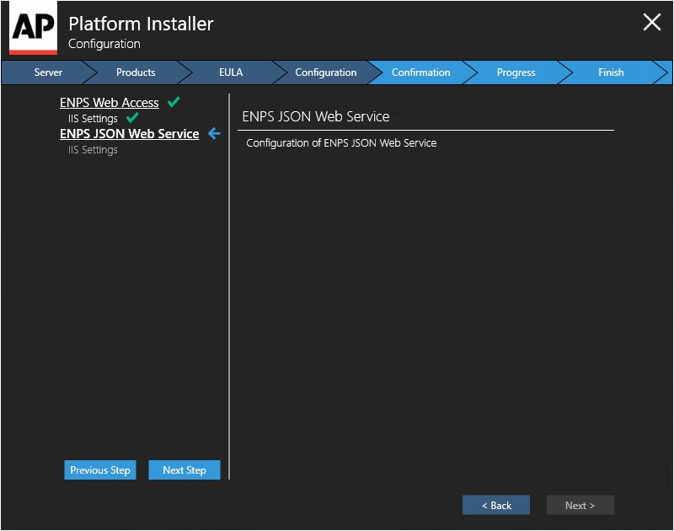Open IIS Settings under ENPS Web Access
The image size is (674, 531).
(93, 118)
